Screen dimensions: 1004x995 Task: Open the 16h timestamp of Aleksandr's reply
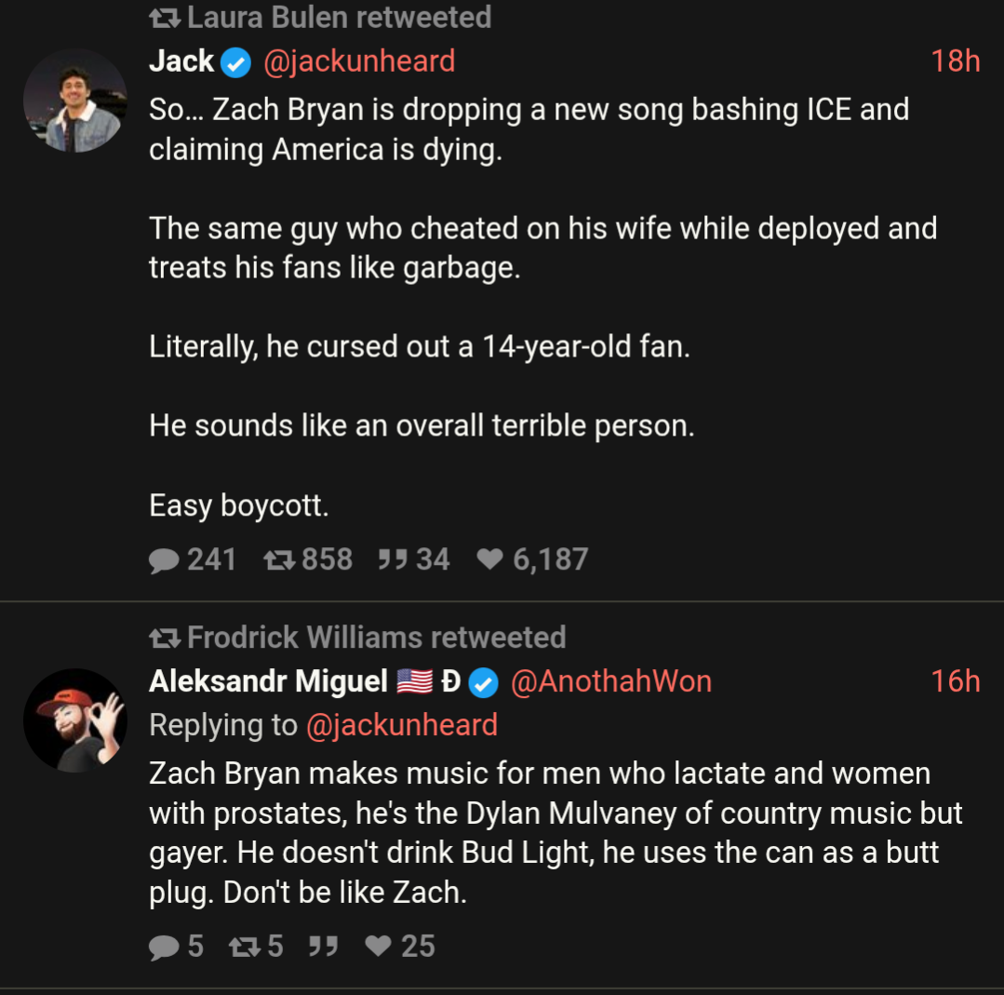(x=955, y=682)
